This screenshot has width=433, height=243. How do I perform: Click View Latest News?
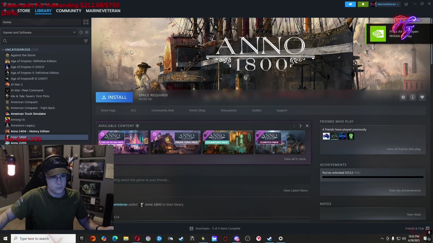pos(296,190)
